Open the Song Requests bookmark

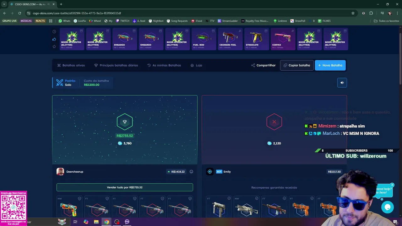pyautogui.click(x=177, y=21)
